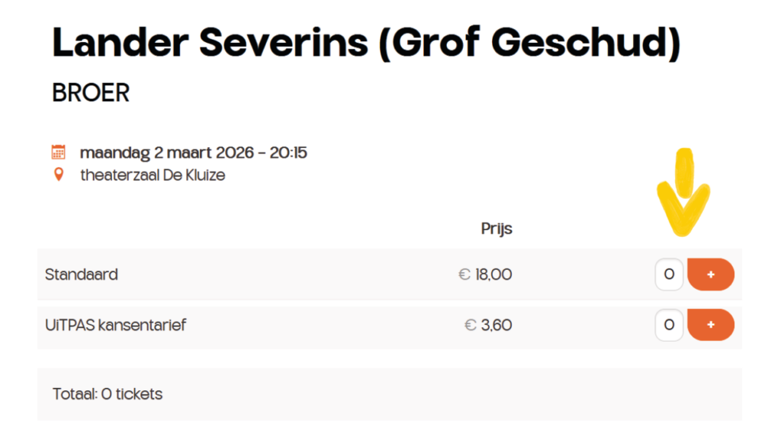This screenshot has width=781, height=430.
Task: Click the 3,60 price amount
Action: [497, 325]
